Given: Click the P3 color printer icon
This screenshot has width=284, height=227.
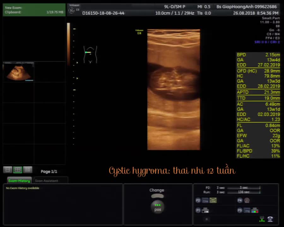Looking at the screenshot, I should tap(255, 210).
